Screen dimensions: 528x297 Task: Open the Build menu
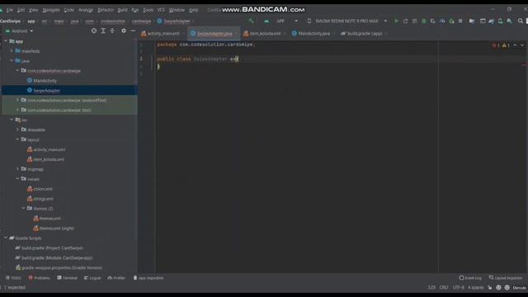(122, 10)
